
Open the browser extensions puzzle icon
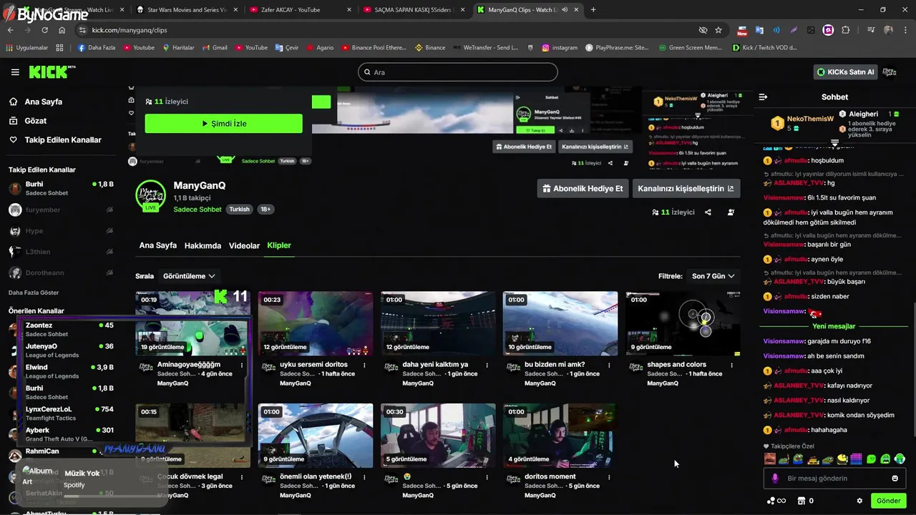[846, 30]
